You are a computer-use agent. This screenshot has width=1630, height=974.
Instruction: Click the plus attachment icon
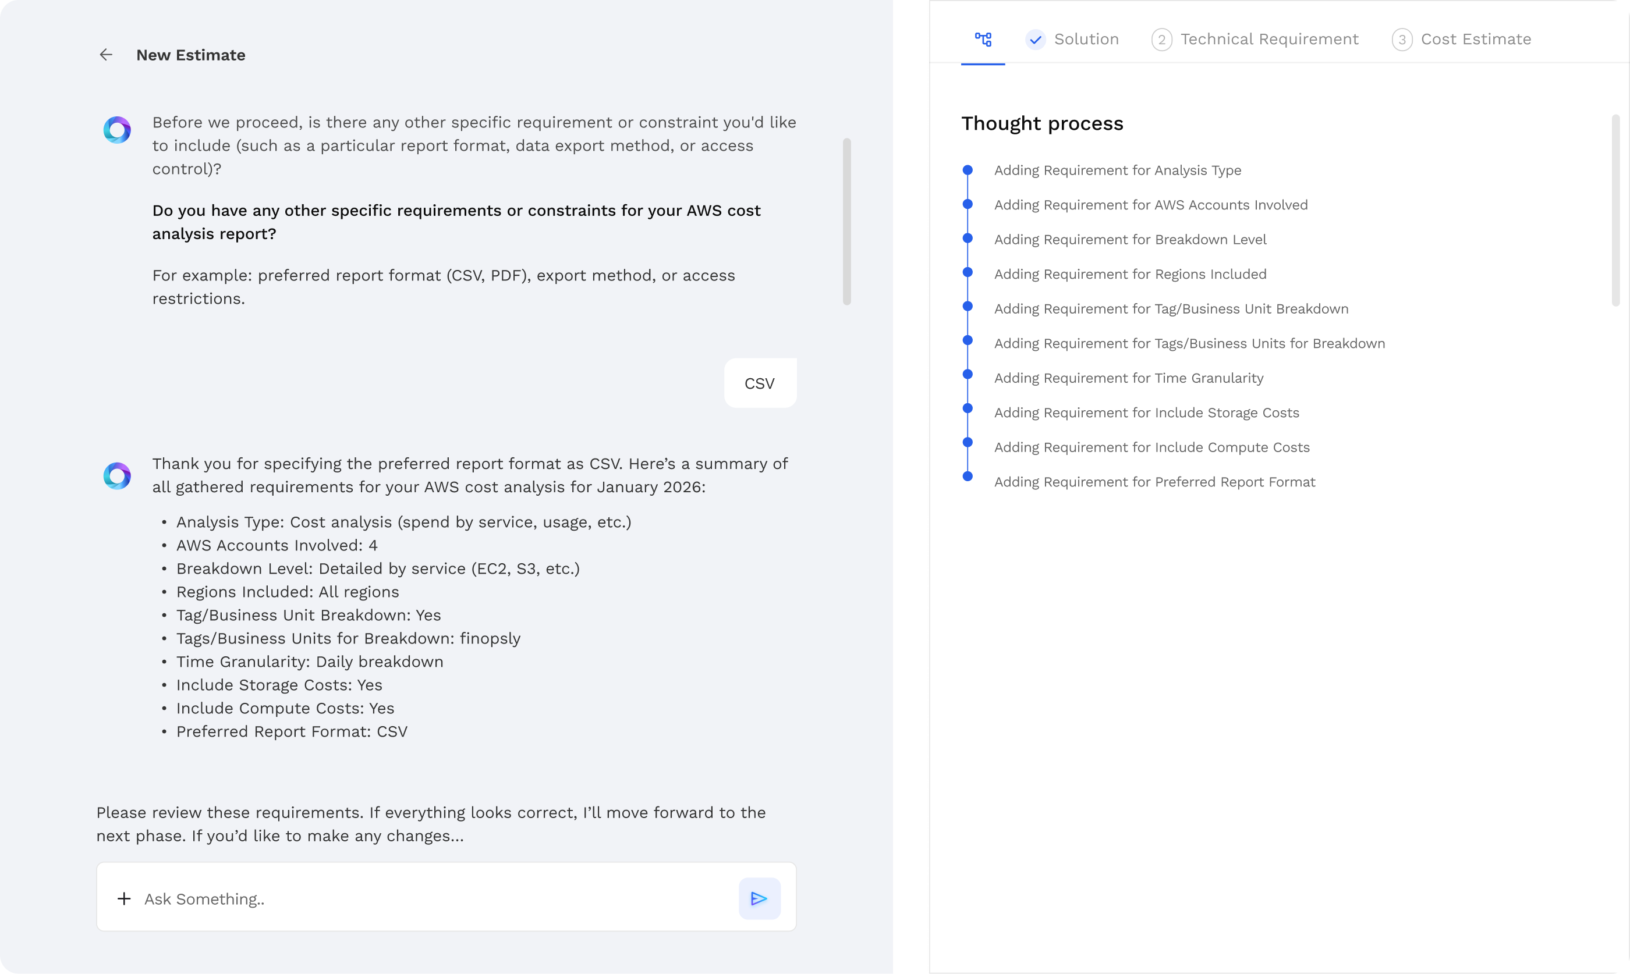point(124,898)
